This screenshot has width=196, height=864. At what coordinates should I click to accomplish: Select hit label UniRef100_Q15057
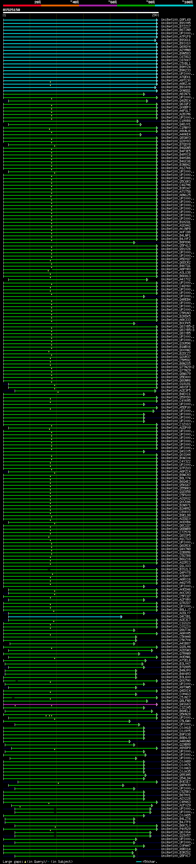point(176,835)
